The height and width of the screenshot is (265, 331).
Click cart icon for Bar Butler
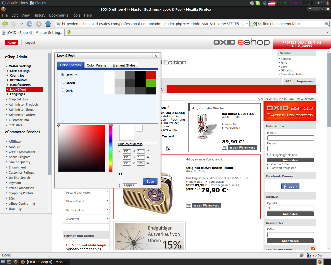click(224, 148)
